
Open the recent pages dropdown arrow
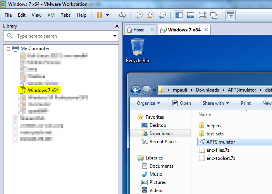pyautogui.click(x=154, y=90)
